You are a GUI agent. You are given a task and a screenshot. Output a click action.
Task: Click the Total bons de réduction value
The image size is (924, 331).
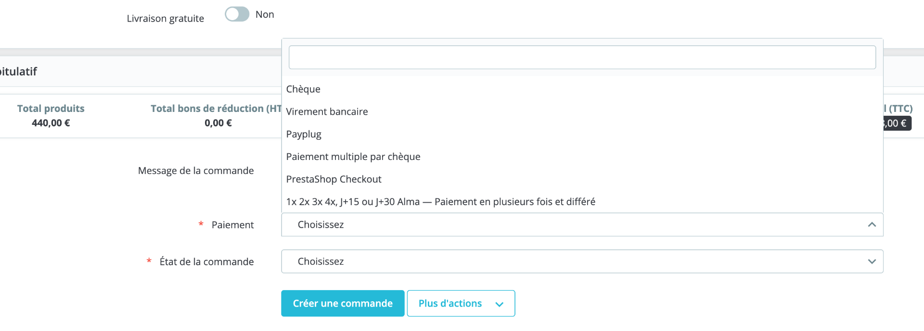click(218, 123)
